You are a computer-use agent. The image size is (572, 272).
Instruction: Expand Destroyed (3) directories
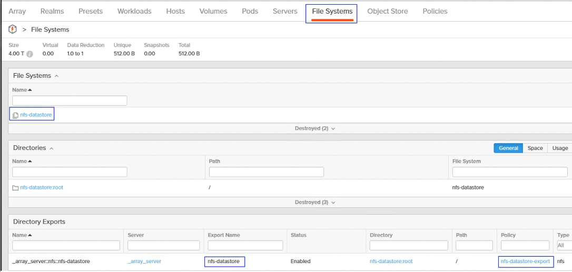(315, 202)
